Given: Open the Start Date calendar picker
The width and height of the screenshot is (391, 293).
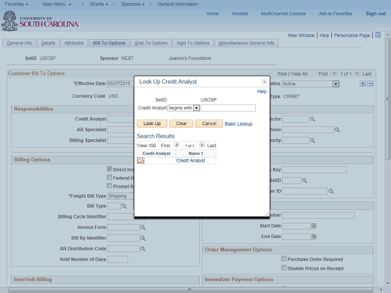Looking at the screenshot, I should tap(314, 226).
